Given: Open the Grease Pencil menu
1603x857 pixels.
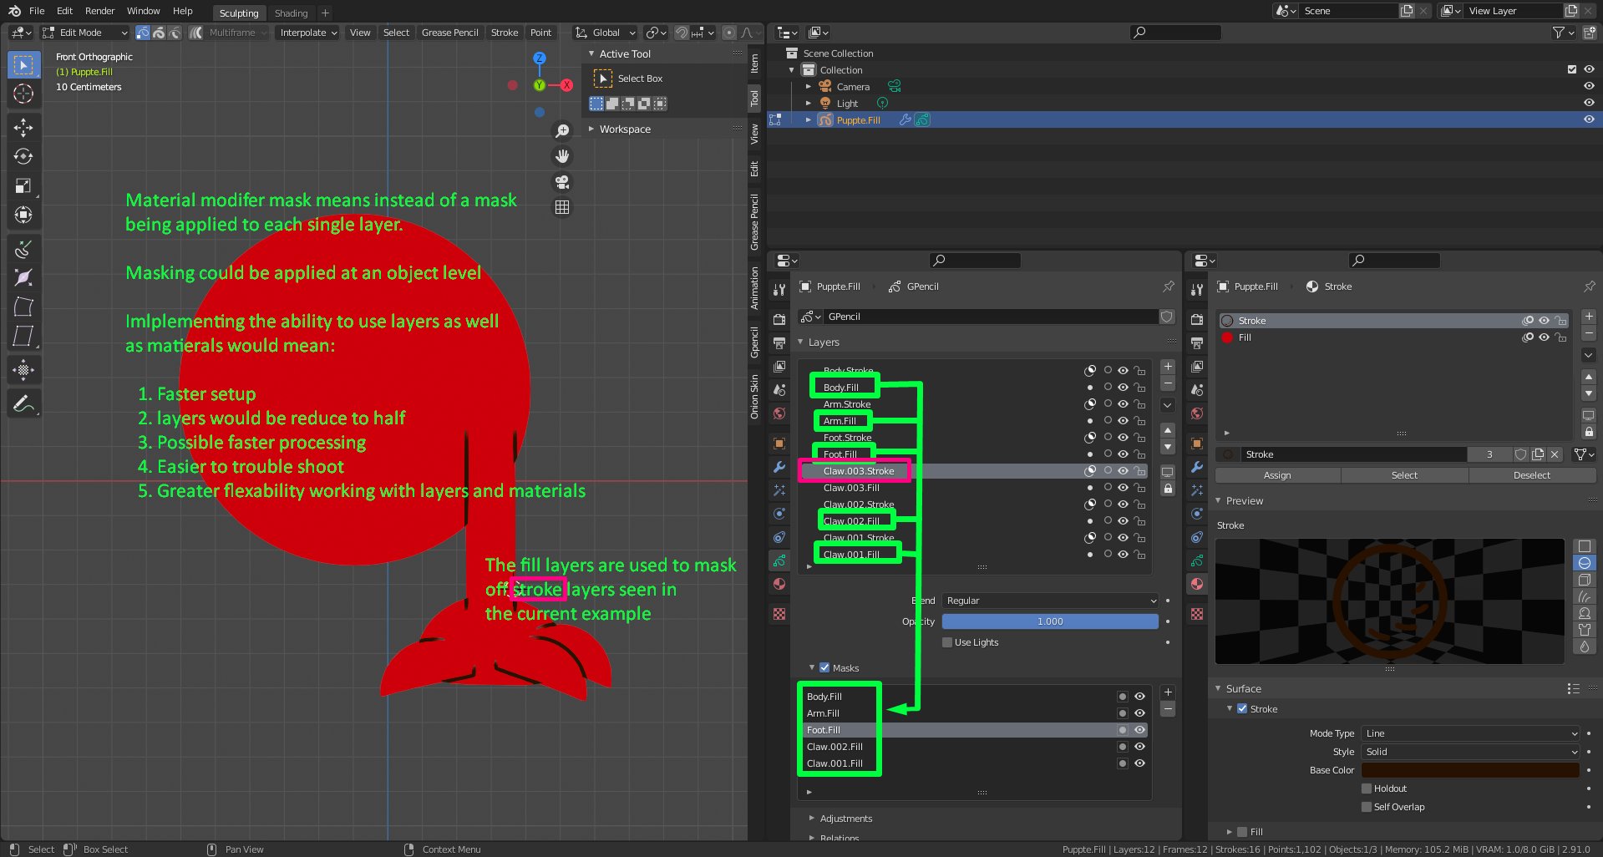Looking at the screenshot, I should point(449,33).
